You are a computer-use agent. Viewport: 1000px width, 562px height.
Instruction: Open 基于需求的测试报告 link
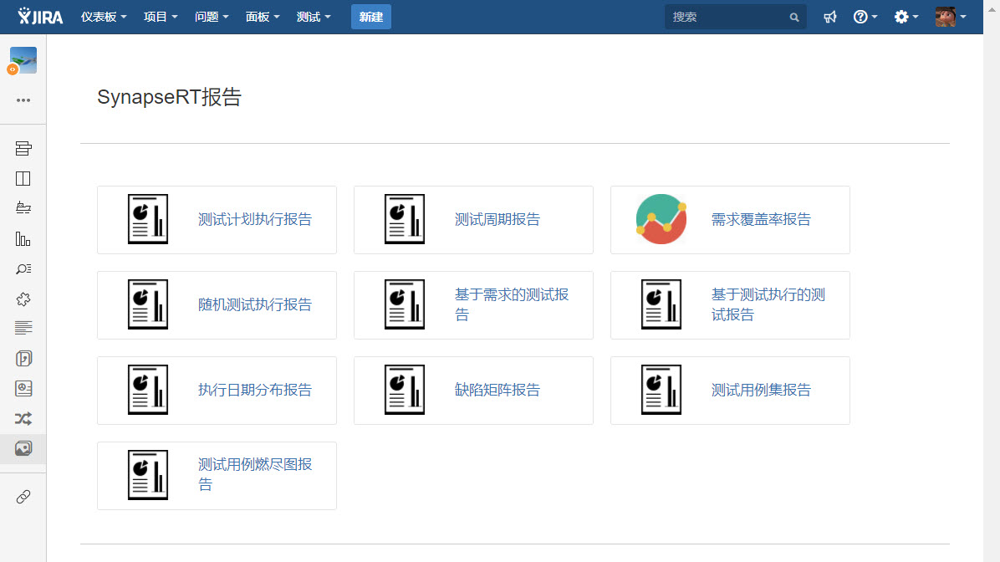pyautogui.click(x=512, y=304)
